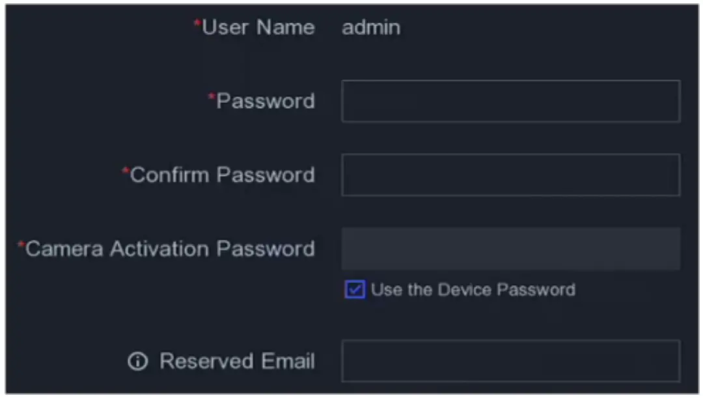Viewport: 703px width, 398px height.
Task: Select the Reserved Email text box
Action: 510,361
